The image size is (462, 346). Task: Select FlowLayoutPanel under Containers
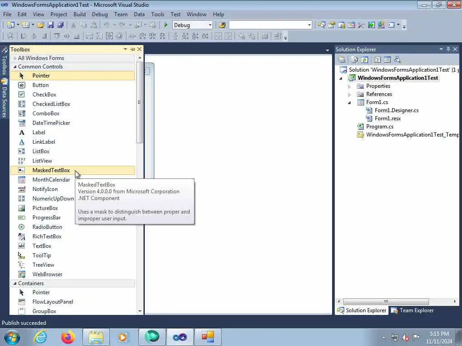click(73, 302)
